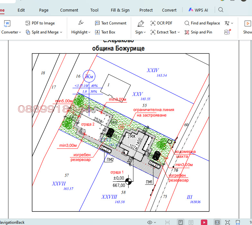Enable continuous scrolling view icon
Viewport: 252px width, 225px height.
[167, 222]
